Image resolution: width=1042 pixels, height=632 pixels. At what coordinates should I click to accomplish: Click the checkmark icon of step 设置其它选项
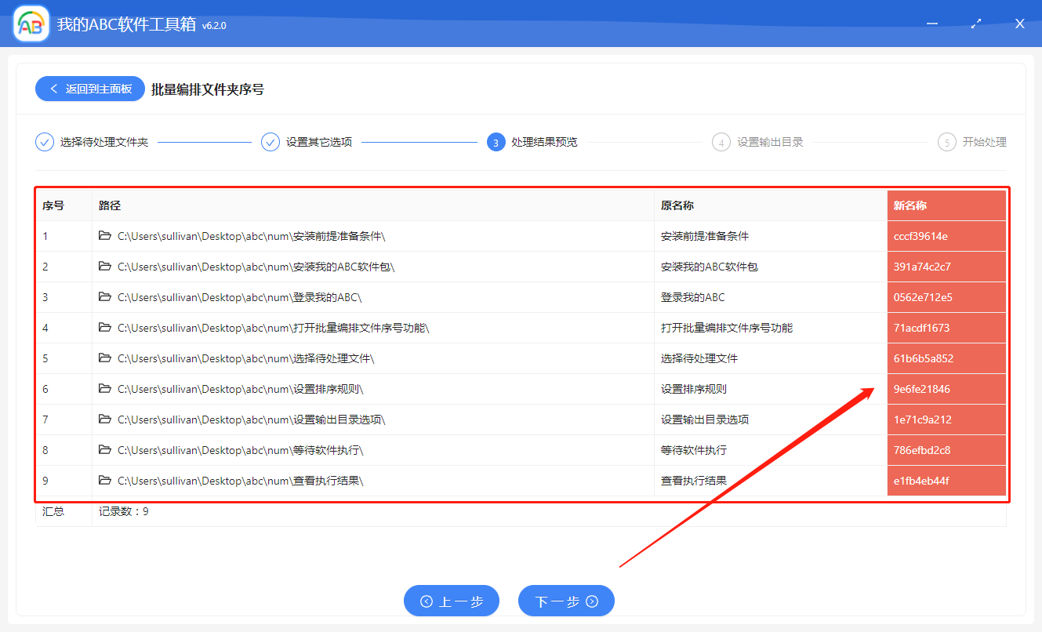pyautogui.click(x=270, y=142)
